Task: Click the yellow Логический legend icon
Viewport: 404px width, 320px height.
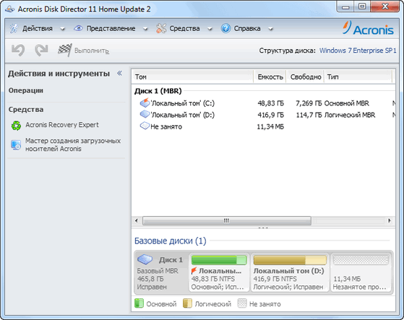Action: pos(187,303)
